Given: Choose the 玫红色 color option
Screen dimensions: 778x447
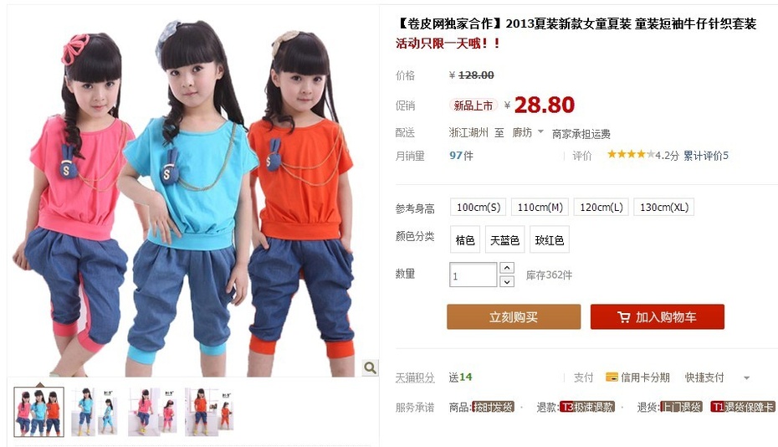Looking at the screenshot, I should 550,240.
